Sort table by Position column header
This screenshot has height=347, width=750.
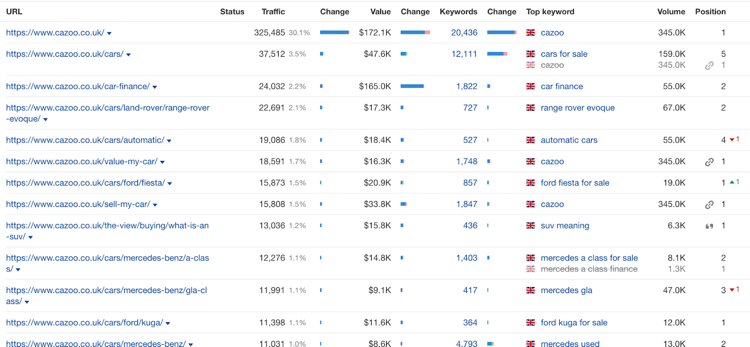(710, 12)
